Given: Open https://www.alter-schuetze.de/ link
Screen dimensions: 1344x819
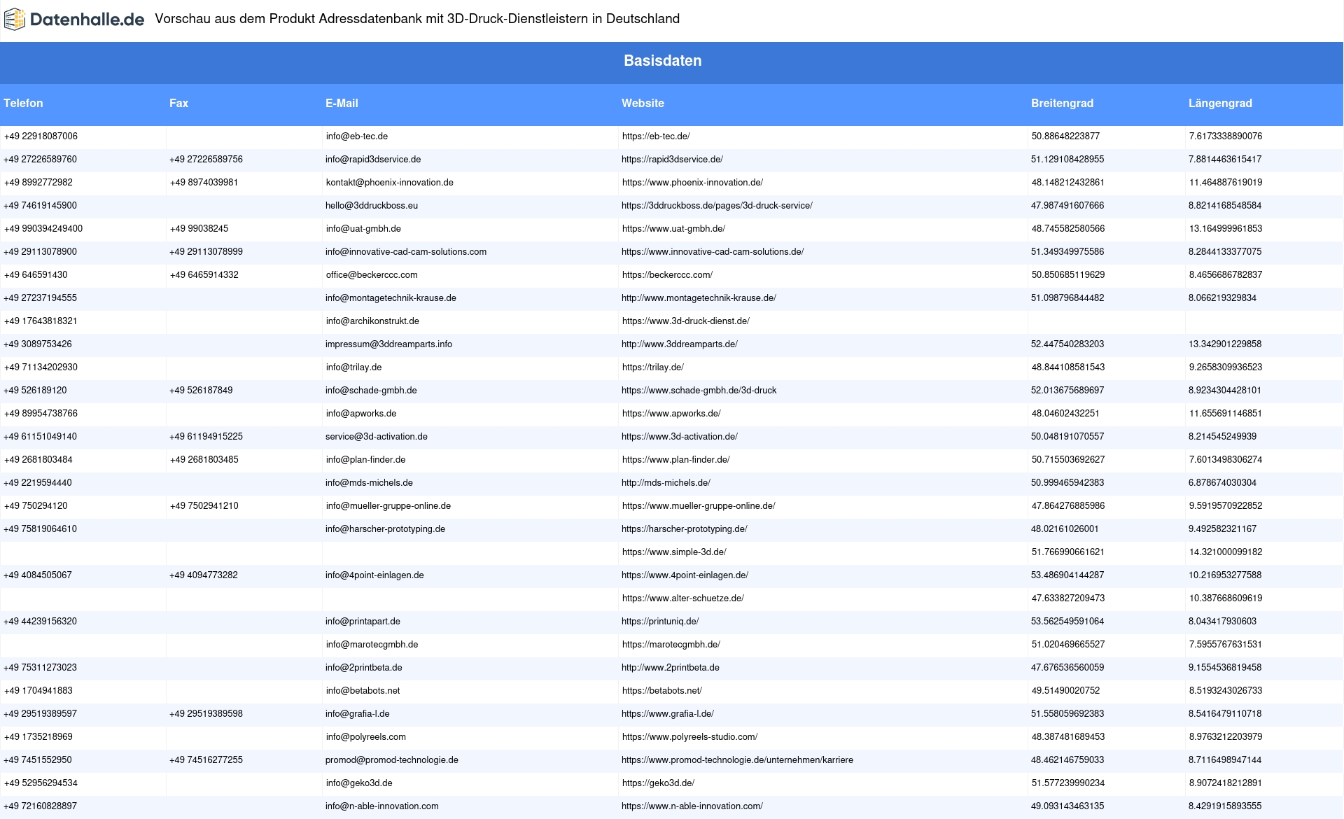Looking at the screenshot, I should 683,598.
